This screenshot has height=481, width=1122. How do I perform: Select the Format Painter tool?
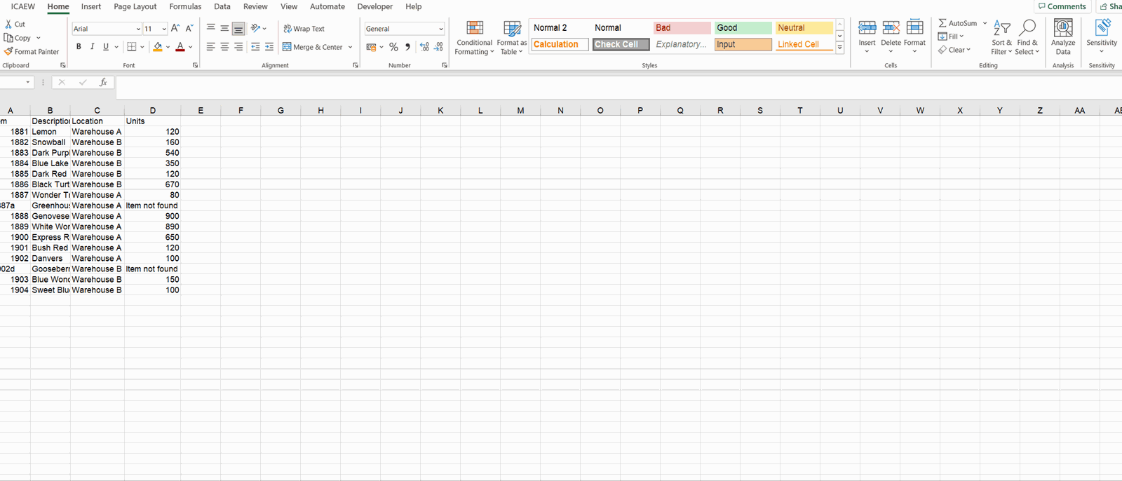click(x=32, y=52)
